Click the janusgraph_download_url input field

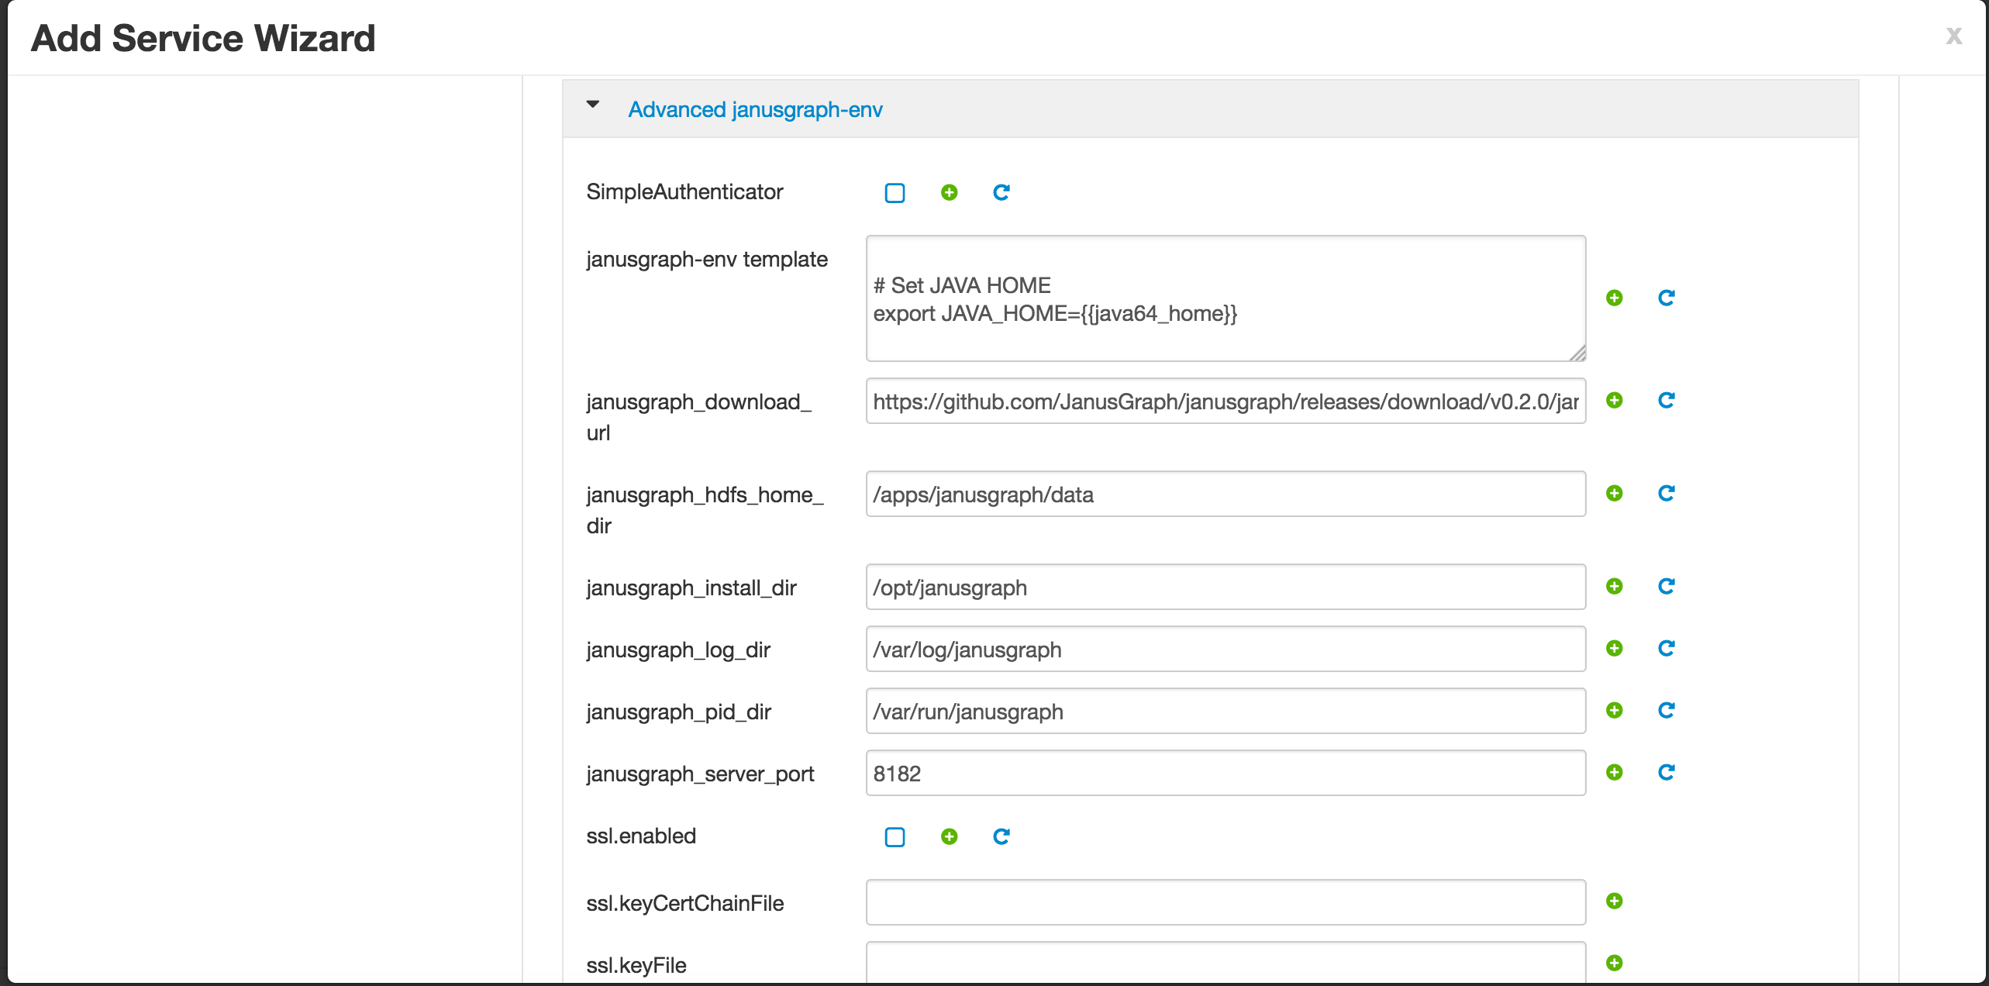[1225, 401]
